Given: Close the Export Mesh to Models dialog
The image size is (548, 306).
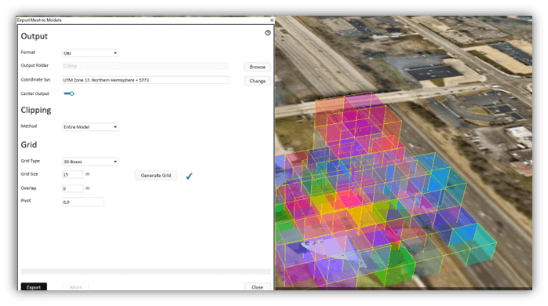Looking at the screenshot, I should tap(272, 20).
